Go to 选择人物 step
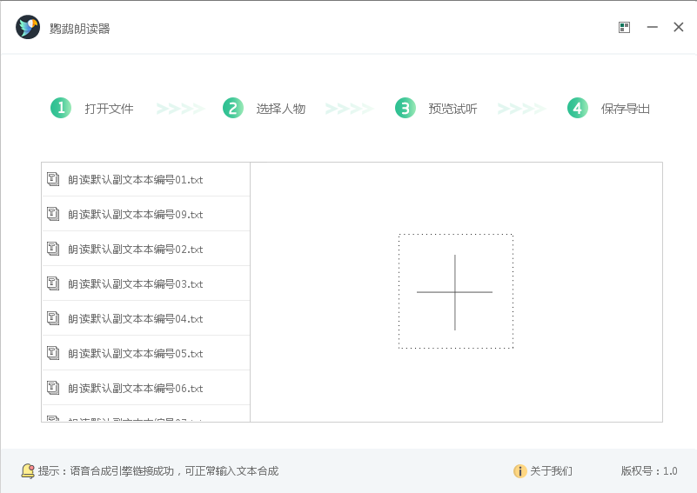 click(281, 109)
